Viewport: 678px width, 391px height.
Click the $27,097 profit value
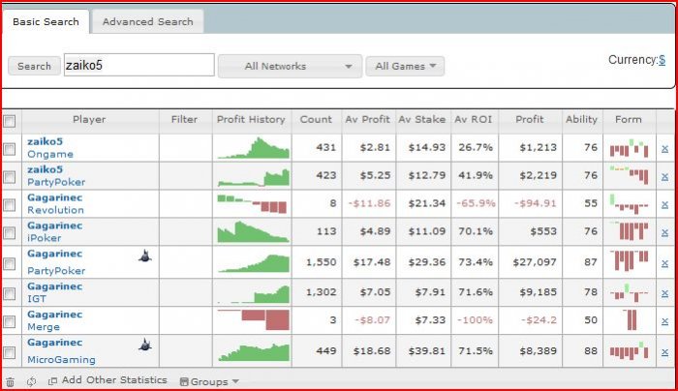point(535,262)
